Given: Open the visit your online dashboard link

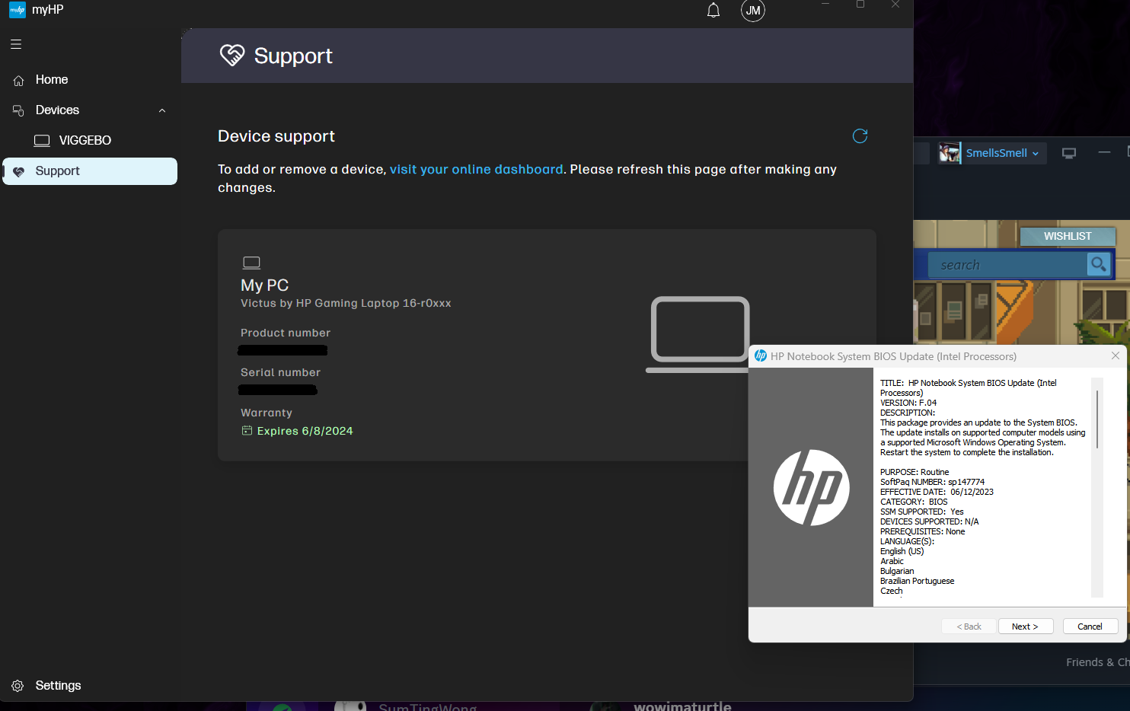Looking at the screenshot, I should (x=477, y=169).
